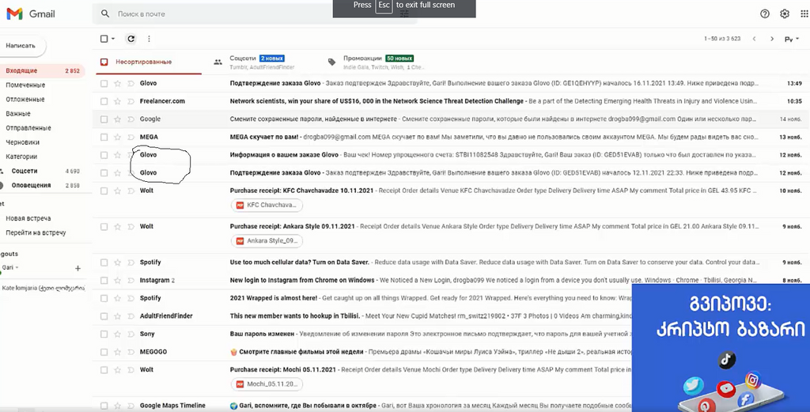Open the Google apps grid
The width and height of the screenshot is (810, 412).
coord(804,14)
